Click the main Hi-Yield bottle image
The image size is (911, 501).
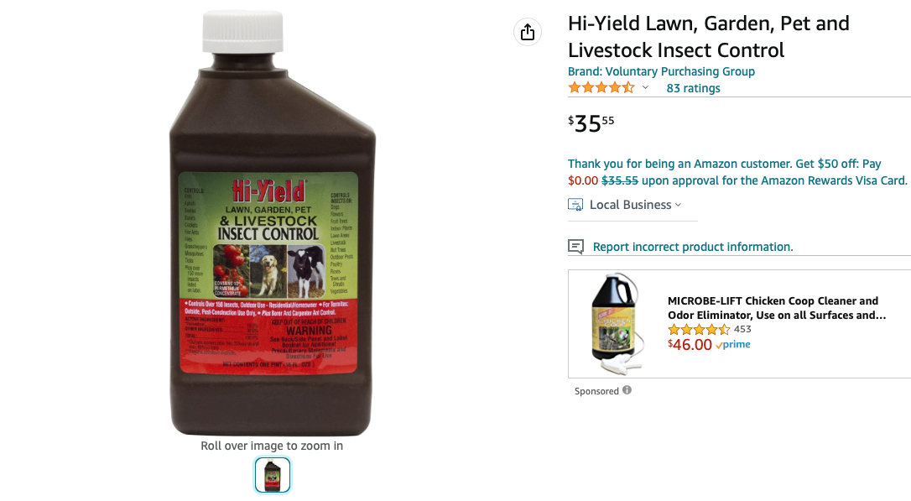(x=272, y=223)
